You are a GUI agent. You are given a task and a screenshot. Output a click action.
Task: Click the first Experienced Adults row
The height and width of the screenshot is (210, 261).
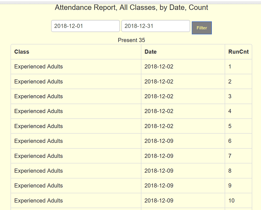pos(38,66)
